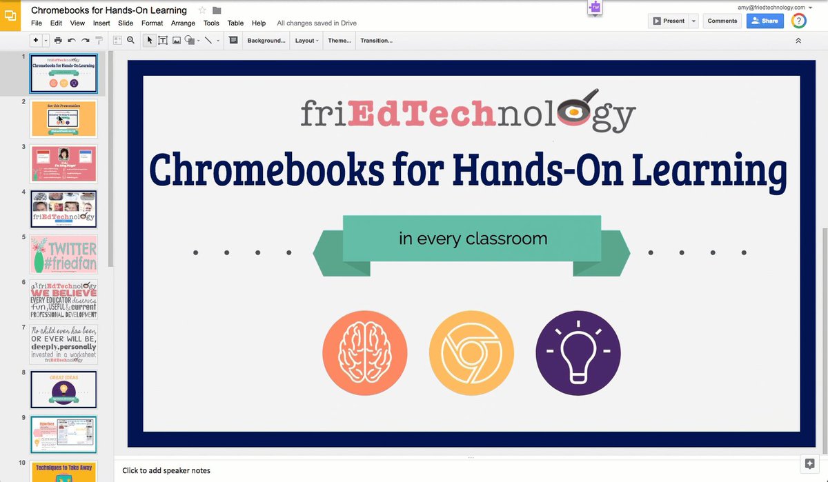This screenshot has height=482, width=828.
Task: Click the purple puzzle-piece extension icon
Action: [595, 7]
